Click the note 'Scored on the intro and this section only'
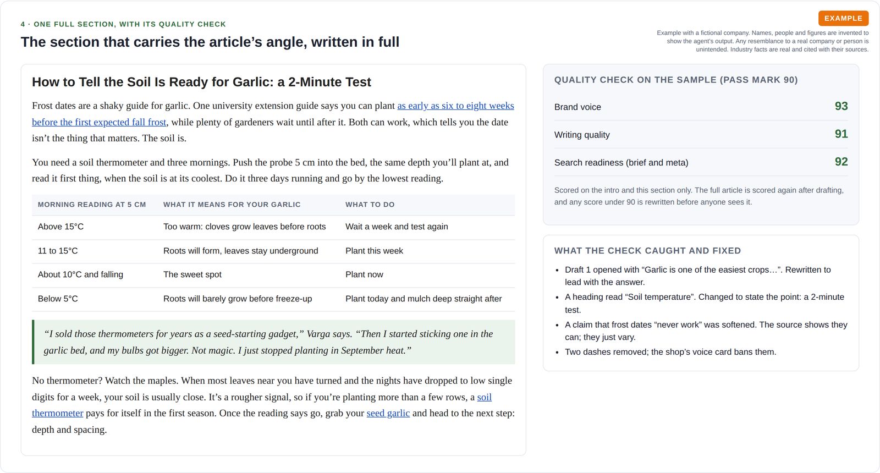The image size is (880, 473). coord(699,196)
